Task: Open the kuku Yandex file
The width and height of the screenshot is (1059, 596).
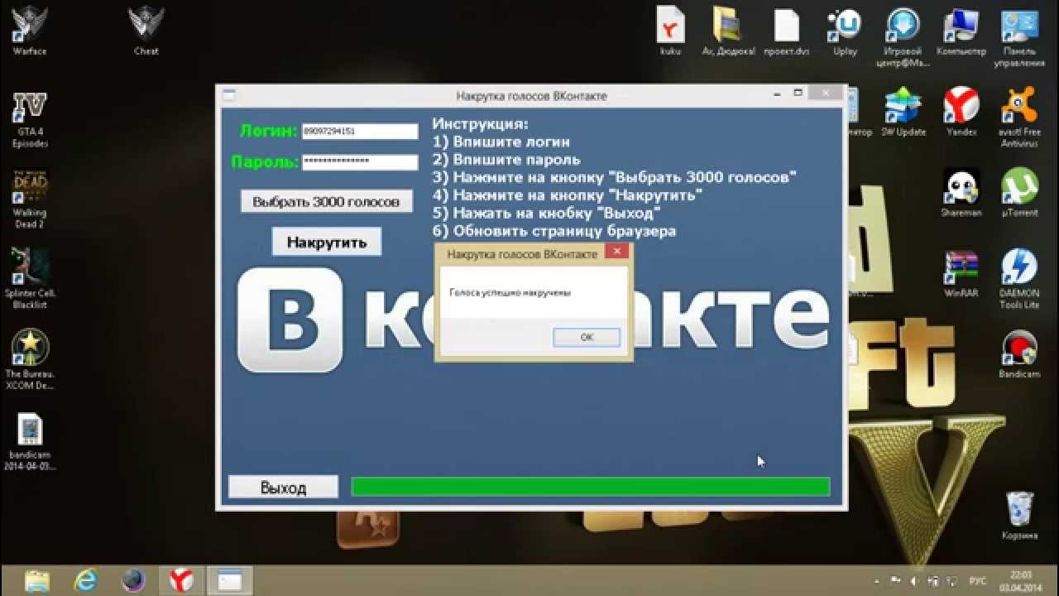Action: (x=670, y=31)
